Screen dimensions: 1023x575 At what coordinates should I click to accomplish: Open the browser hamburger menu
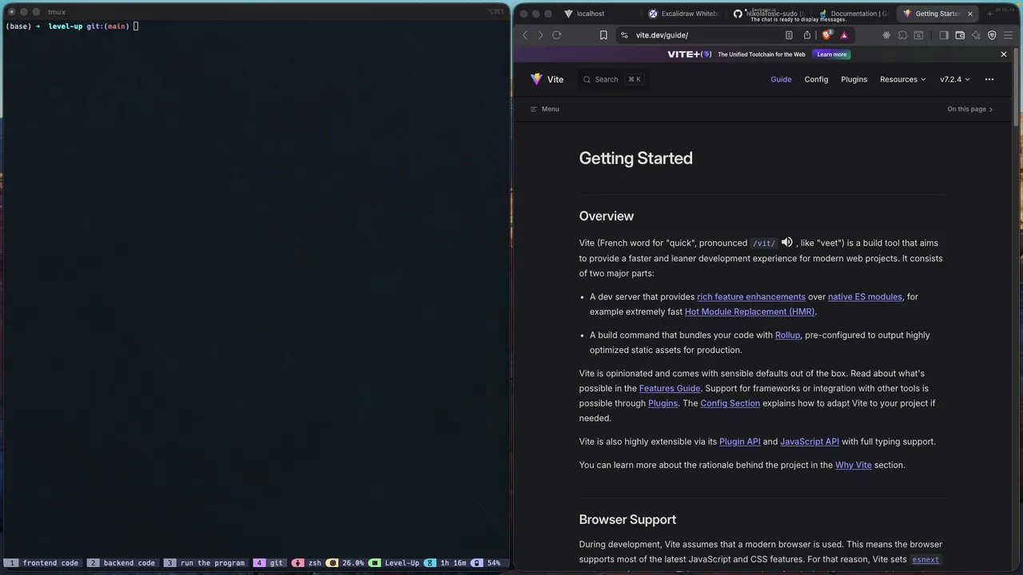[x=1009, y=35]
